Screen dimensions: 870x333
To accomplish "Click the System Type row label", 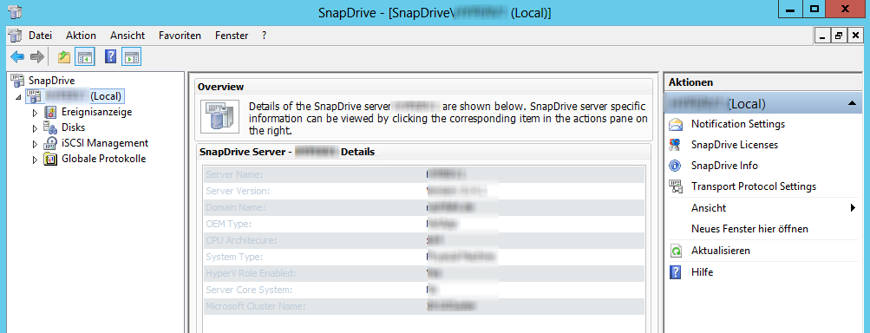I will (234, 258).
